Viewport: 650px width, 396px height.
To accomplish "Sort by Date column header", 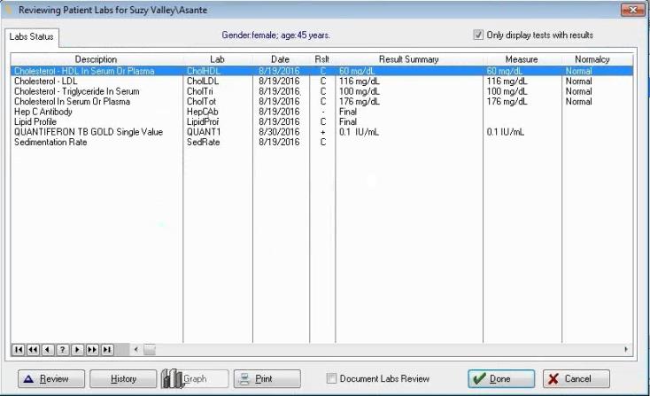I will [280, 59].
